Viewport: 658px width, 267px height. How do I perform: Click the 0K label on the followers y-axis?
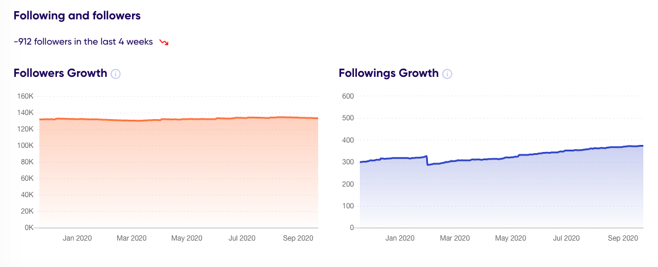coord(29,228)
